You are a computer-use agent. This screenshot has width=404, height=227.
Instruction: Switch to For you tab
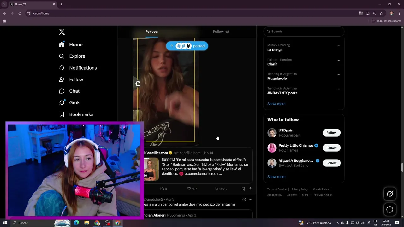151,32
